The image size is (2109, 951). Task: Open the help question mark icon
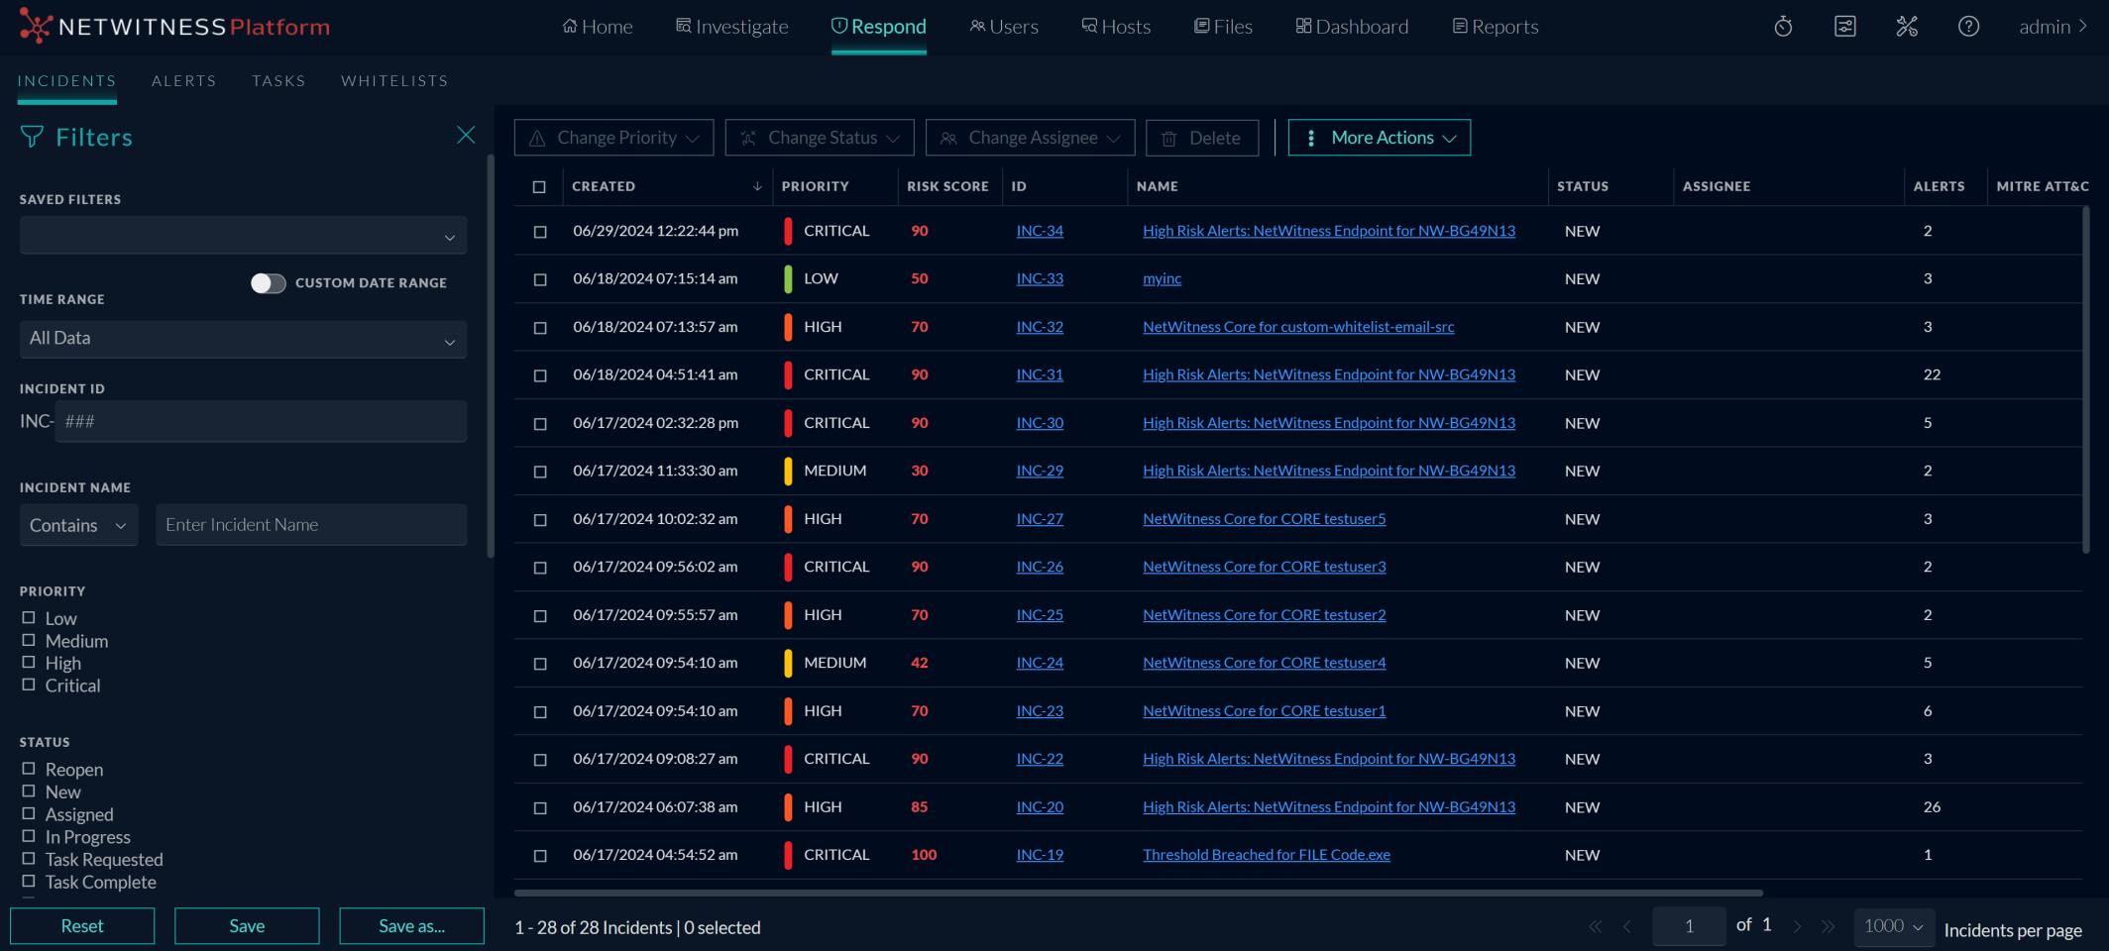(1968, 27)
